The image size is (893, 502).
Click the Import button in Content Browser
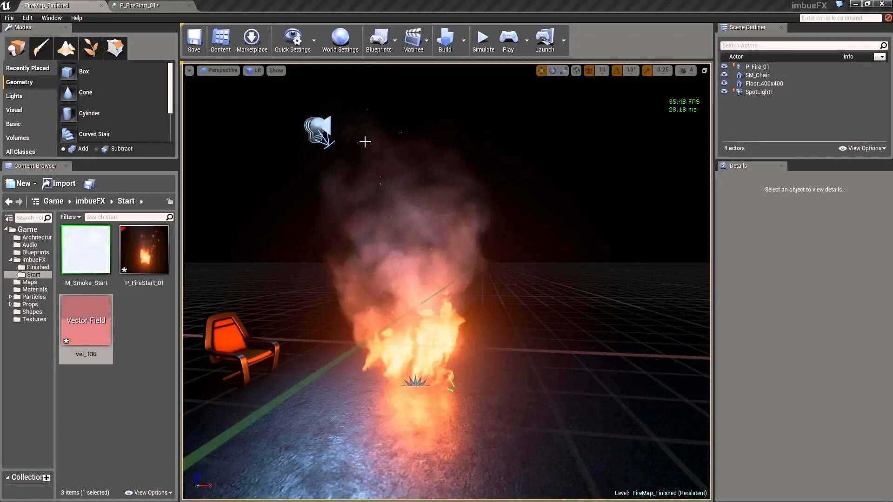click(x=59, y=184)
